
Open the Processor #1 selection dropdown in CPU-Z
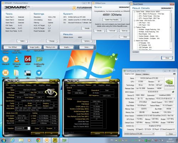click(x=22, y=128)
